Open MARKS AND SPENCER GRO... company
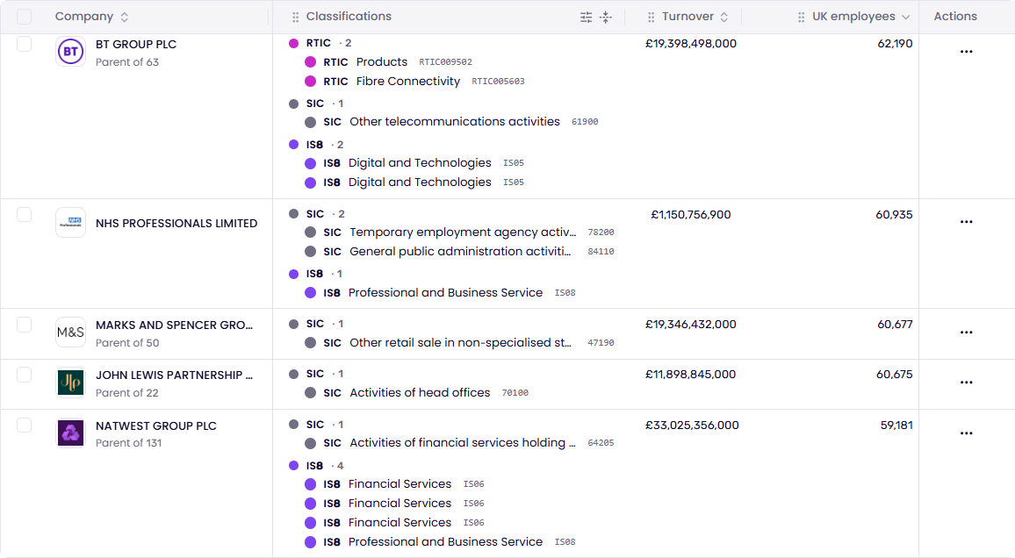This screenshot has width=1015, height=558. (174, 325)
